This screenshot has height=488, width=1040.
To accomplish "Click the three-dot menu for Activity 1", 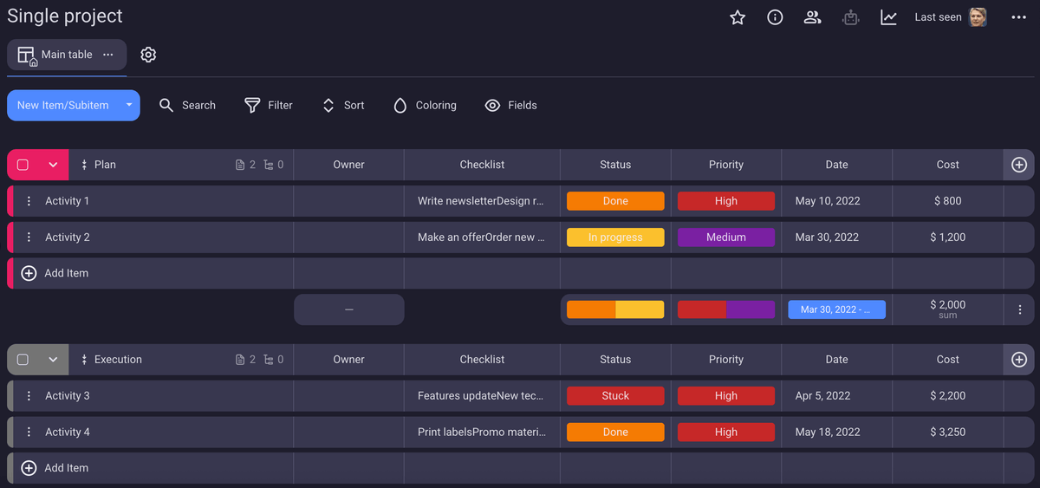I will tap(29, 201).
